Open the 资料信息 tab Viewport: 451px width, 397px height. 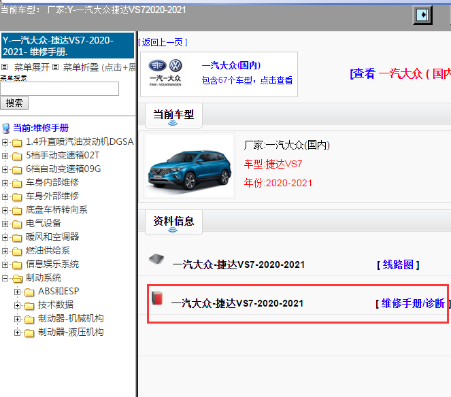(173, 222)
